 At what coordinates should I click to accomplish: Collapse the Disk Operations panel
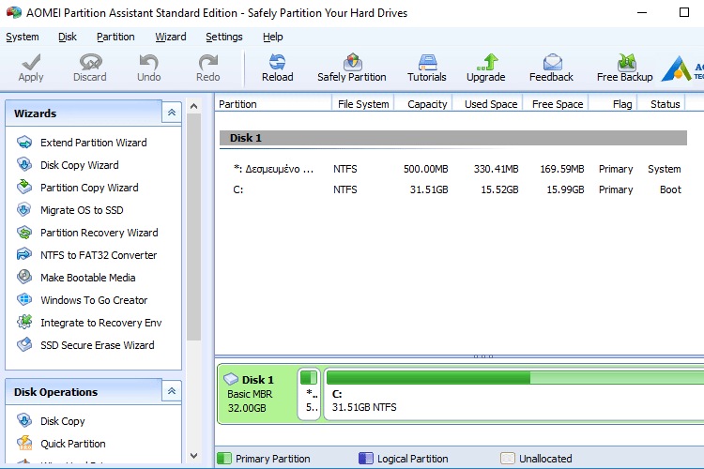pos(172,391)
